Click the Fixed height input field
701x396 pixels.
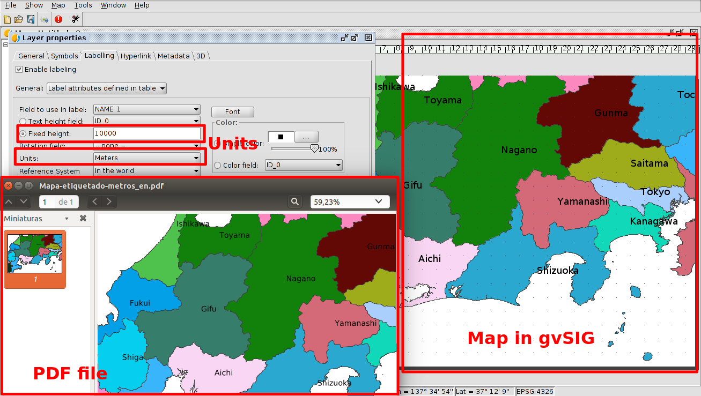pos(146,133)
